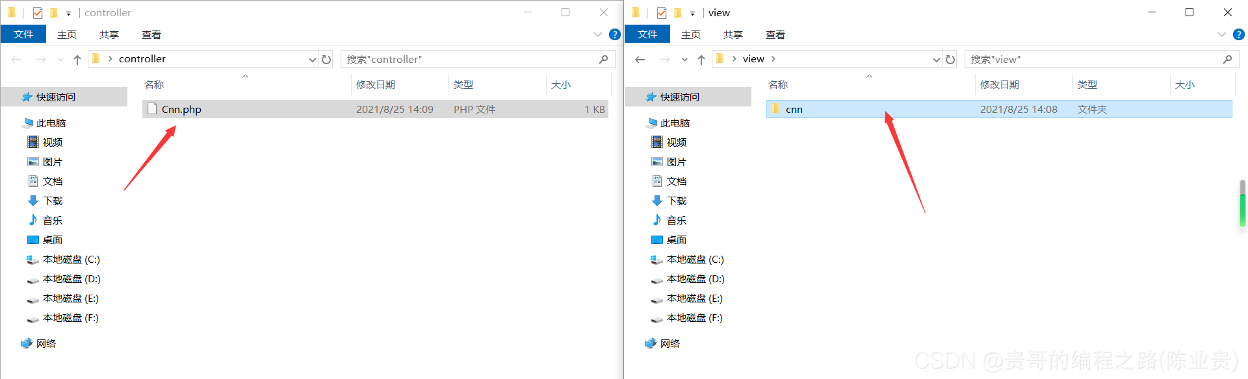Screen dimensions: 1248x379
Task: Click search magnifier icon in controller window
Action: [x=604, y=60]
